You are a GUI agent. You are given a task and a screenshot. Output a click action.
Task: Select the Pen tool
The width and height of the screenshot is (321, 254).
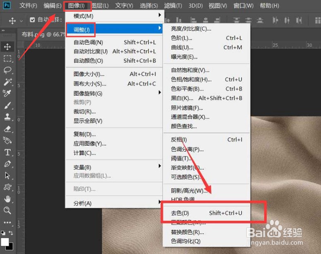coord(7,164)
